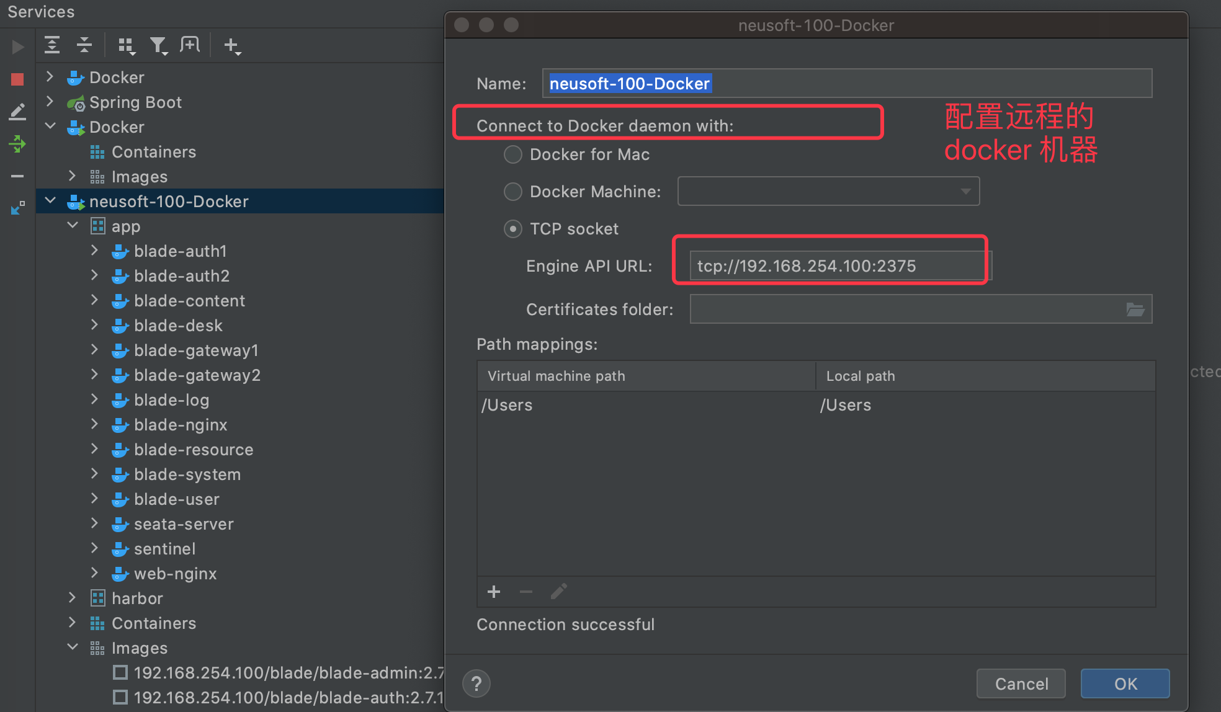Select the Docker Machine radio button
The height and width of the screenshot is (712, 1221).
coord(512,192)
